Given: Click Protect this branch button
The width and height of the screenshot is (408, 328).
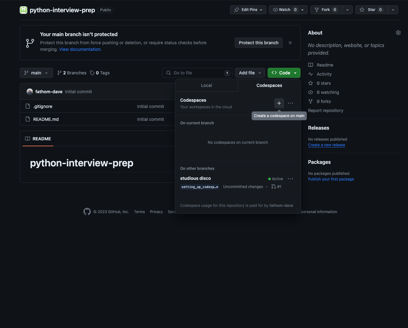Looking at the screenshot, I should [x=259, y=43].
